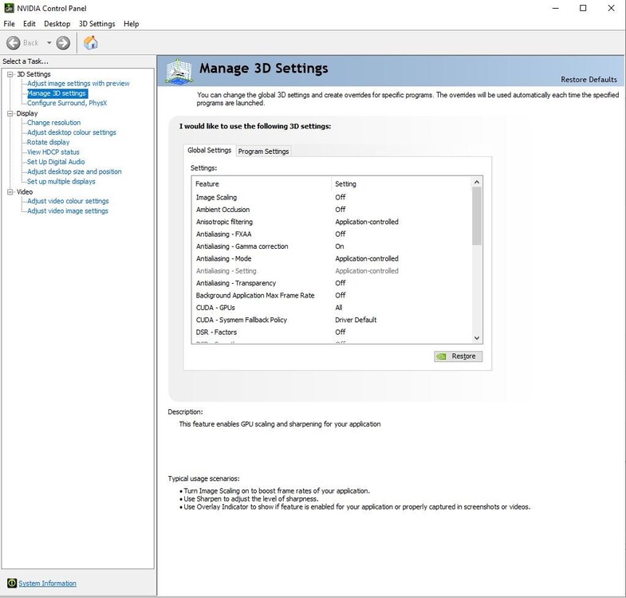Select the Global Settings tab
The height and width of the screenshot is (598, 626).
(x=210, y=150)
